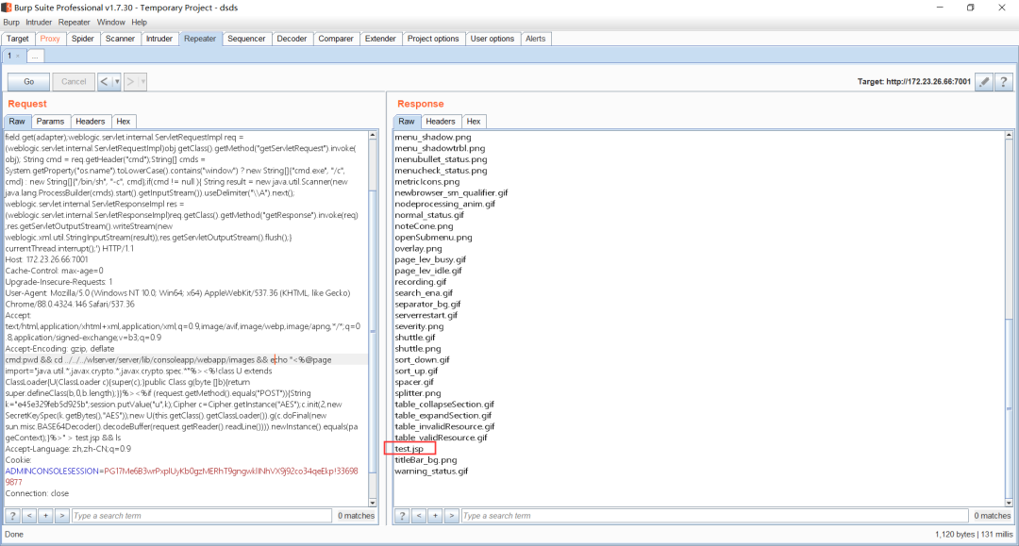Select the request Raw tab

coord(17,122)
